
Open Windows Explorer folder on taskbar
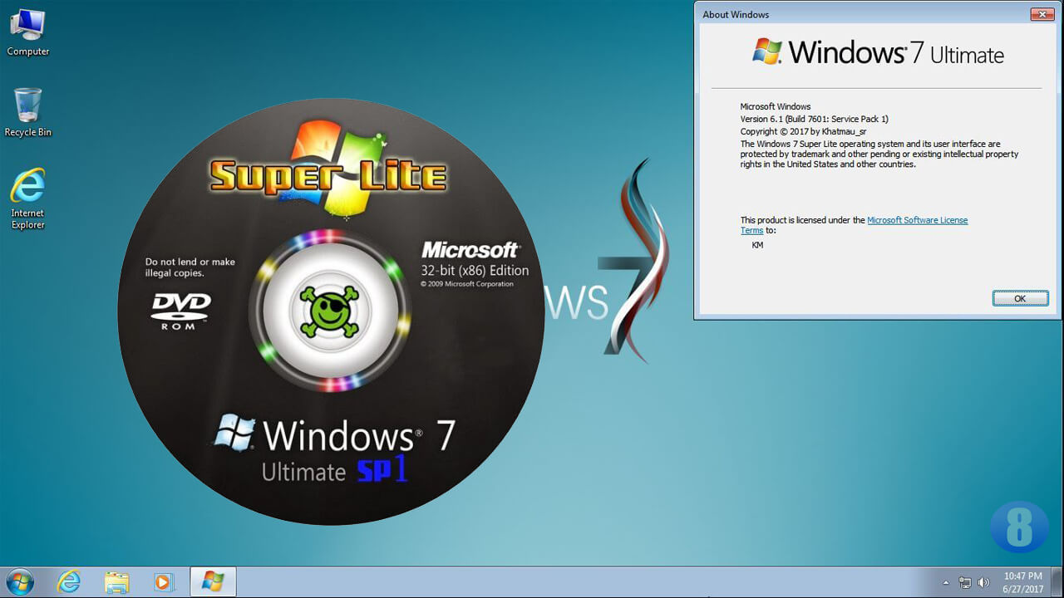pos(116,581)
